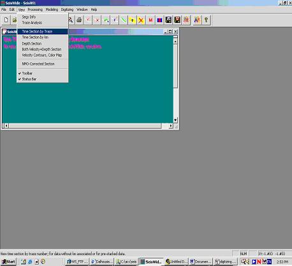Click the red checkmark toolbar icon
The width and height of the screenshot is (292, 266).
pyautogui.click(x=88, y=20)
